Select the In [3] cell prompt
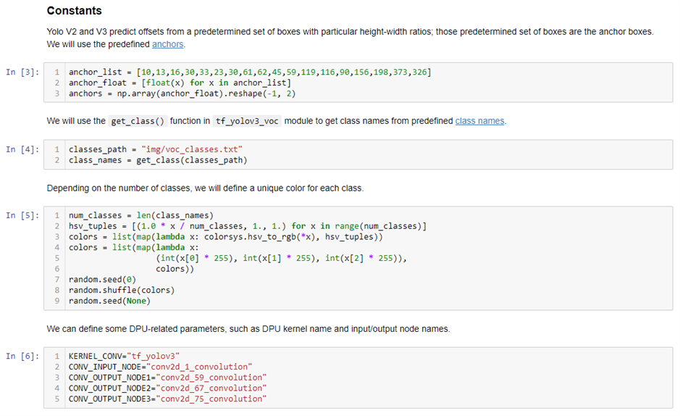This screenshot has height=416, width=680. click(22, 72)
